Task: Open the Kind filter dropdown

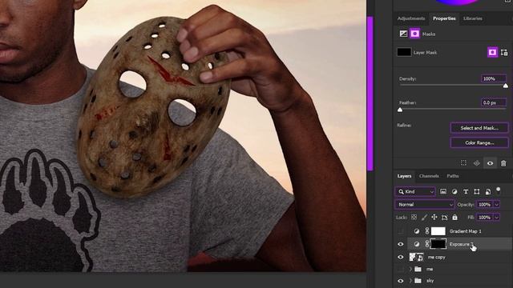Action: (x=415, y=192)
